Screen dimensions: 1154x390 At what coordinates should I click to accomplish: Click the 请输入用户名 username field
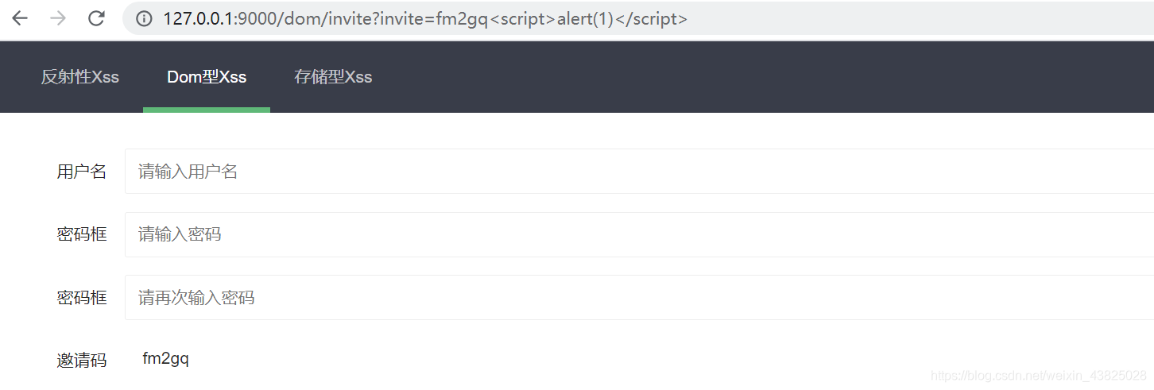point(639,171)
